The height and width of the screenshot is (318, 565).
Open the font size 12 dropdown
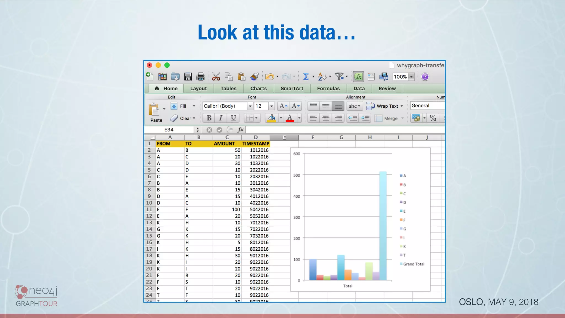(271, 106)
